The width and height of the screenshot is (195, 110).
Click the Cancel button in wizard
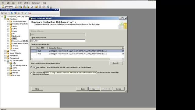(x=119, y=89)
